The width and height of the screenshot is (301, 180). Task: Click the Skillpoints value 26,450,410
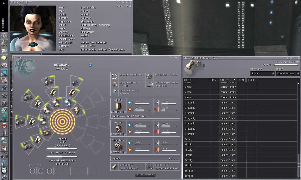click(87, 46)
